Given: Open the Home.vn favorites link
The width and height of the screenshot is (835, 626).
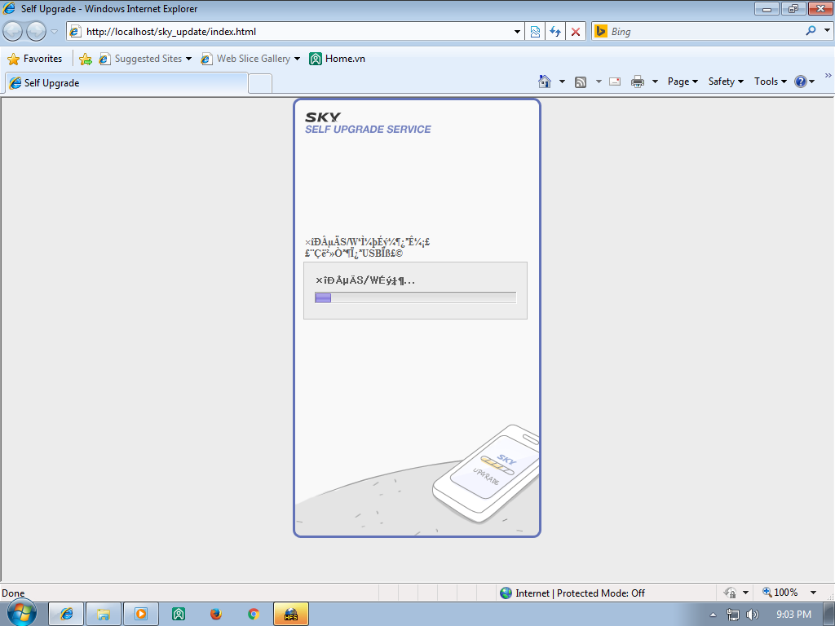Looking at the screenshot, I should [x=337, y=59].
